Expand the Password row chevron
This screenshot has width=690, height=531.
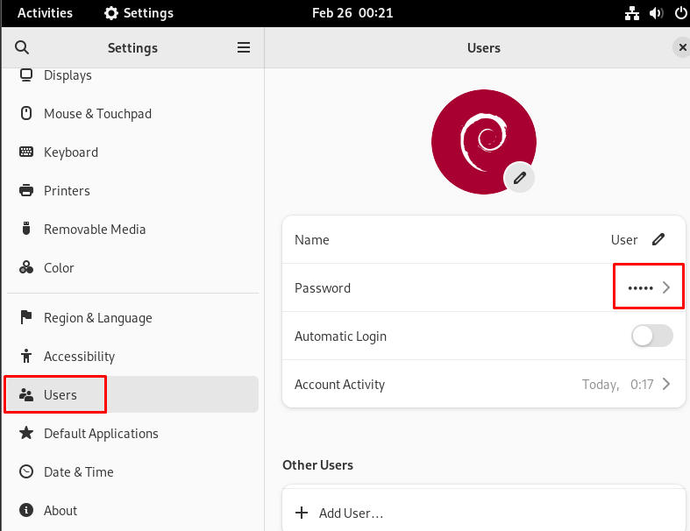click(666, 287)
